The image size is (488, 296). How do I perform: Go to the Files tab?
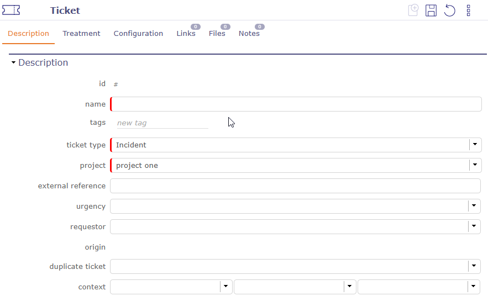[217, 34]
